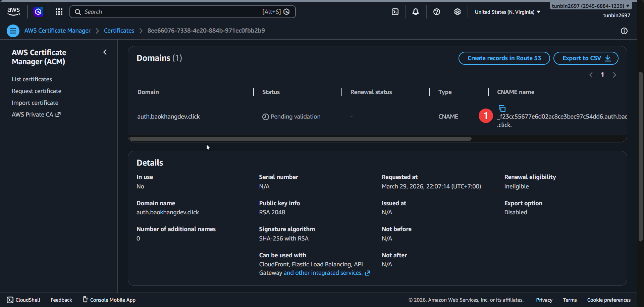The image size is (644, 307).
Task: Click the horizontal scrollbar under Domains table
Action: click(x=300, y=139)
